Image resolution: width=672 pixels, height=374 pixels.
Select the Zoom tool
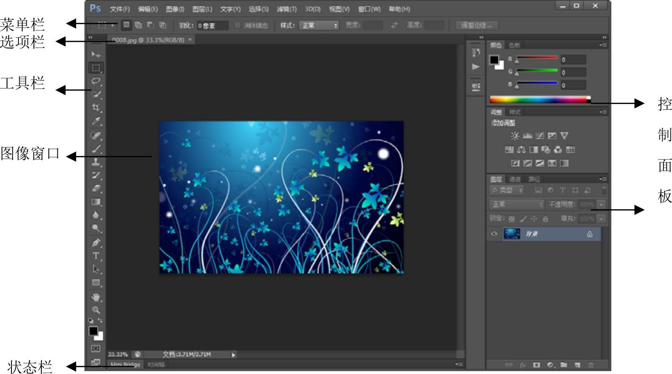click(x=96, y=310)
